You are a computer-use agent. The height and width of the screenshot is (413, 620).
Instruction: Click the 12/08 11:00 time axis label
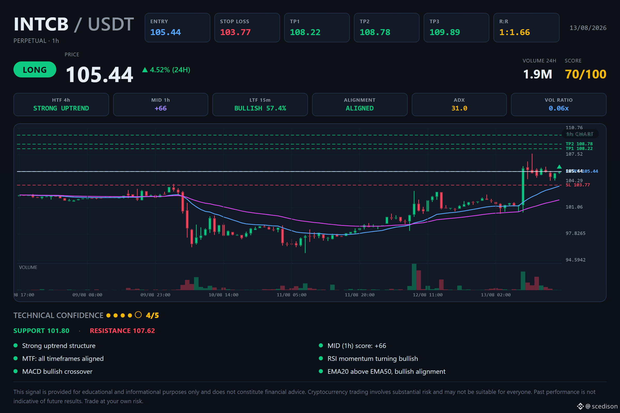tap(428, 295)
